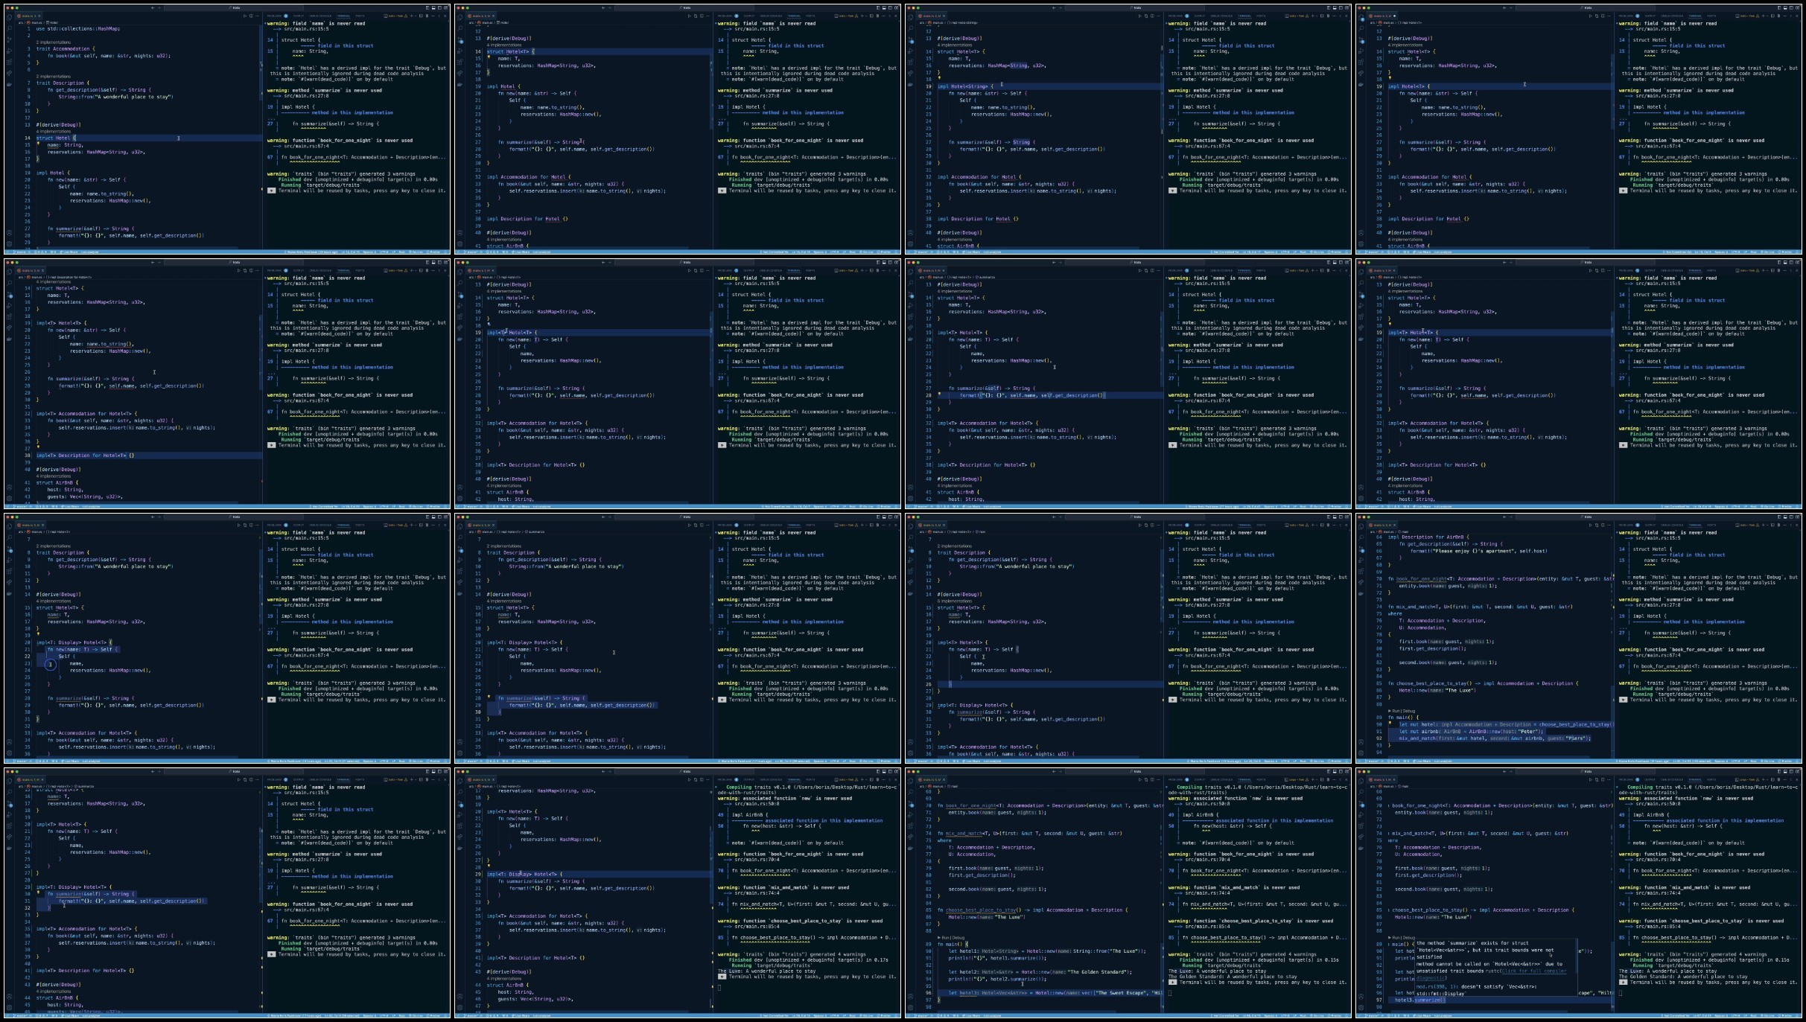Image resolution: width=1806 pixels, height=1022 pixels.
Task: Open the frame with 'impl Hotel<String>' line highlighted
Action: 1128,130
